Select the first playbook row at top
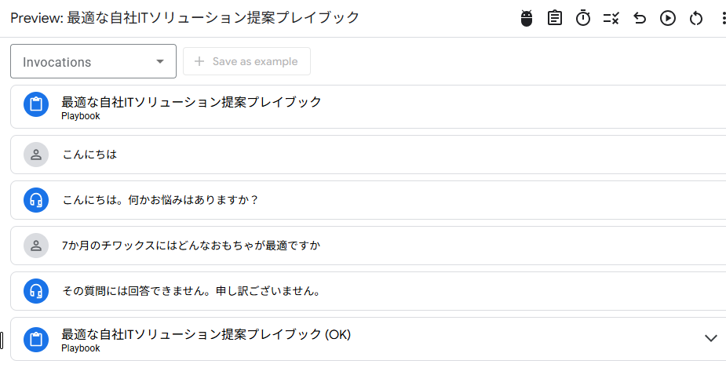This screenshot has width=726, height=375. point(192,107)
